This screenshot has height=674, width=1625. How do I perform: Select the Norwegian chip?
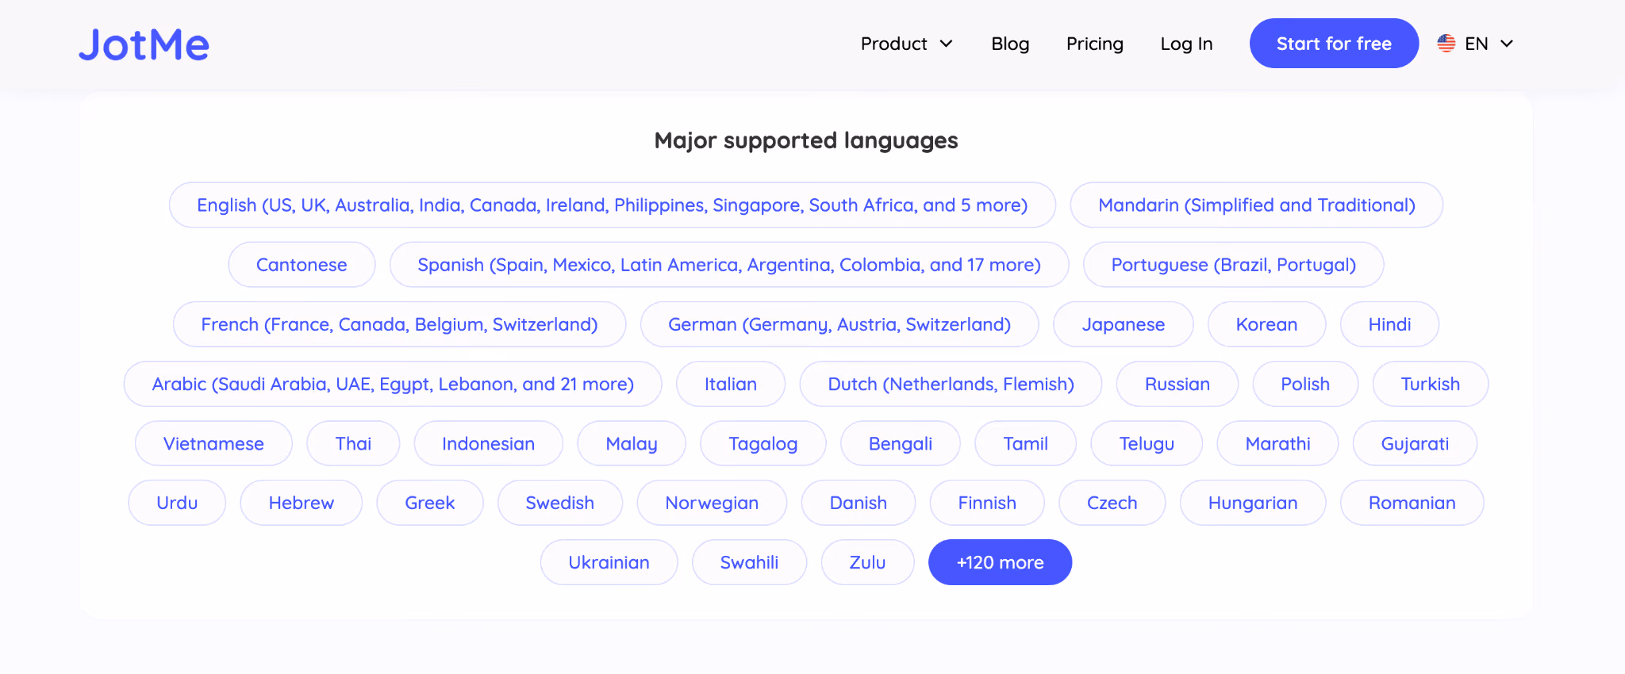pos(712,503)
